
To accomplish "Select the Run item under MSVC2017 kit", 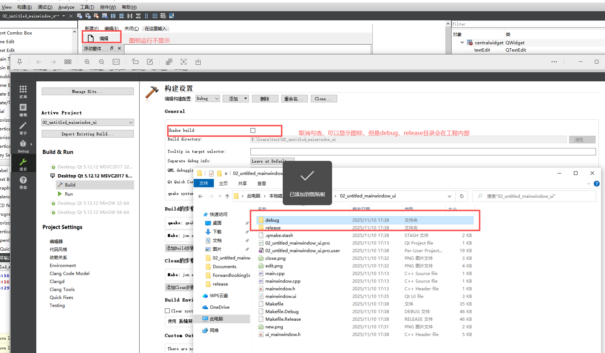I will 69,194.
